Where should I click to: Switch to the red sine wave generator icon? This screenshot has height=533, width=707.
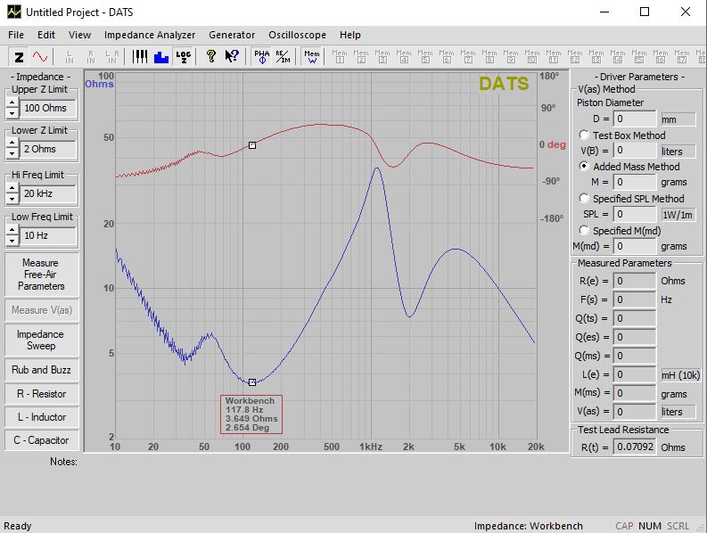coord(40,57)
